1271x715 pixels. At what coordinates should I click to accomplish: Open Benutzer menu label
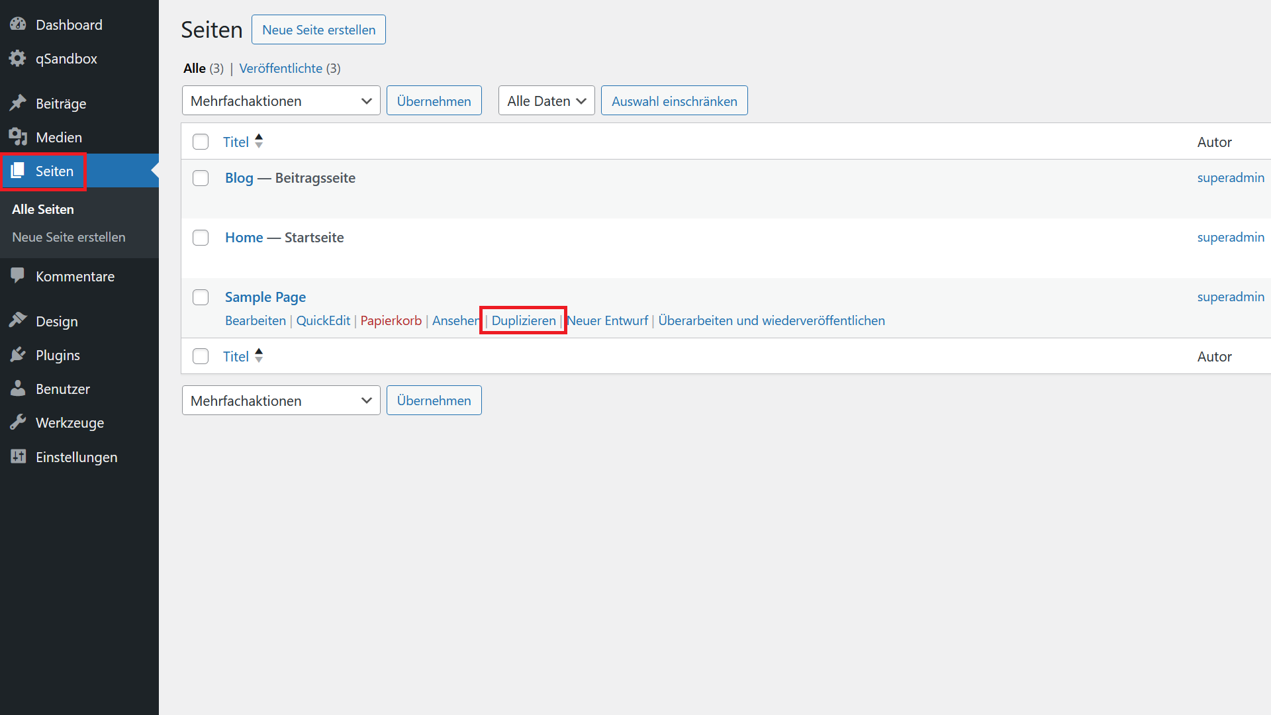pos(63,389)
